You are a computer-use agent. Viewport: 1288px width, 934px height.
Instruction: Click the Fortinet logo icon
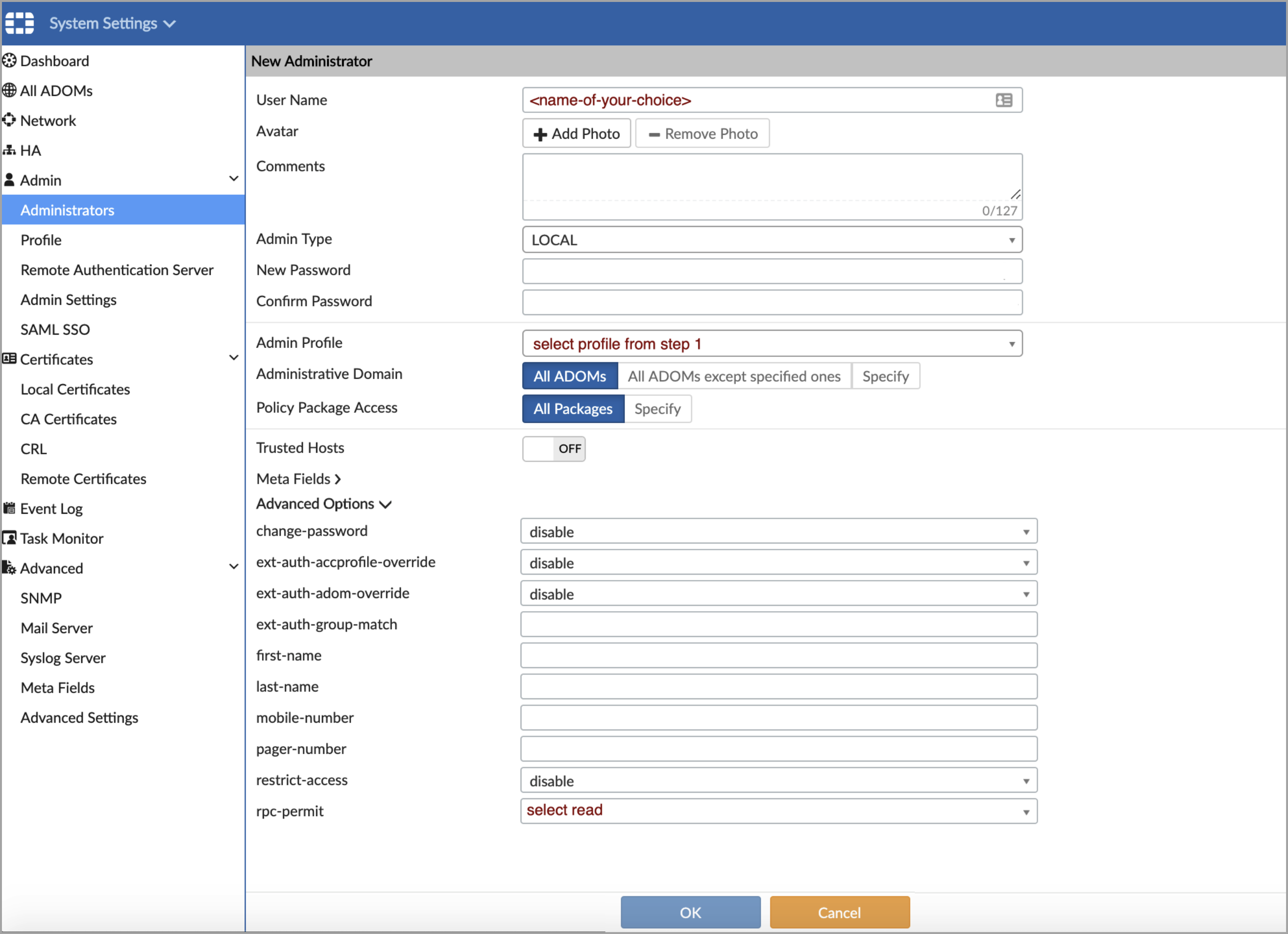[x=20, y=23]
